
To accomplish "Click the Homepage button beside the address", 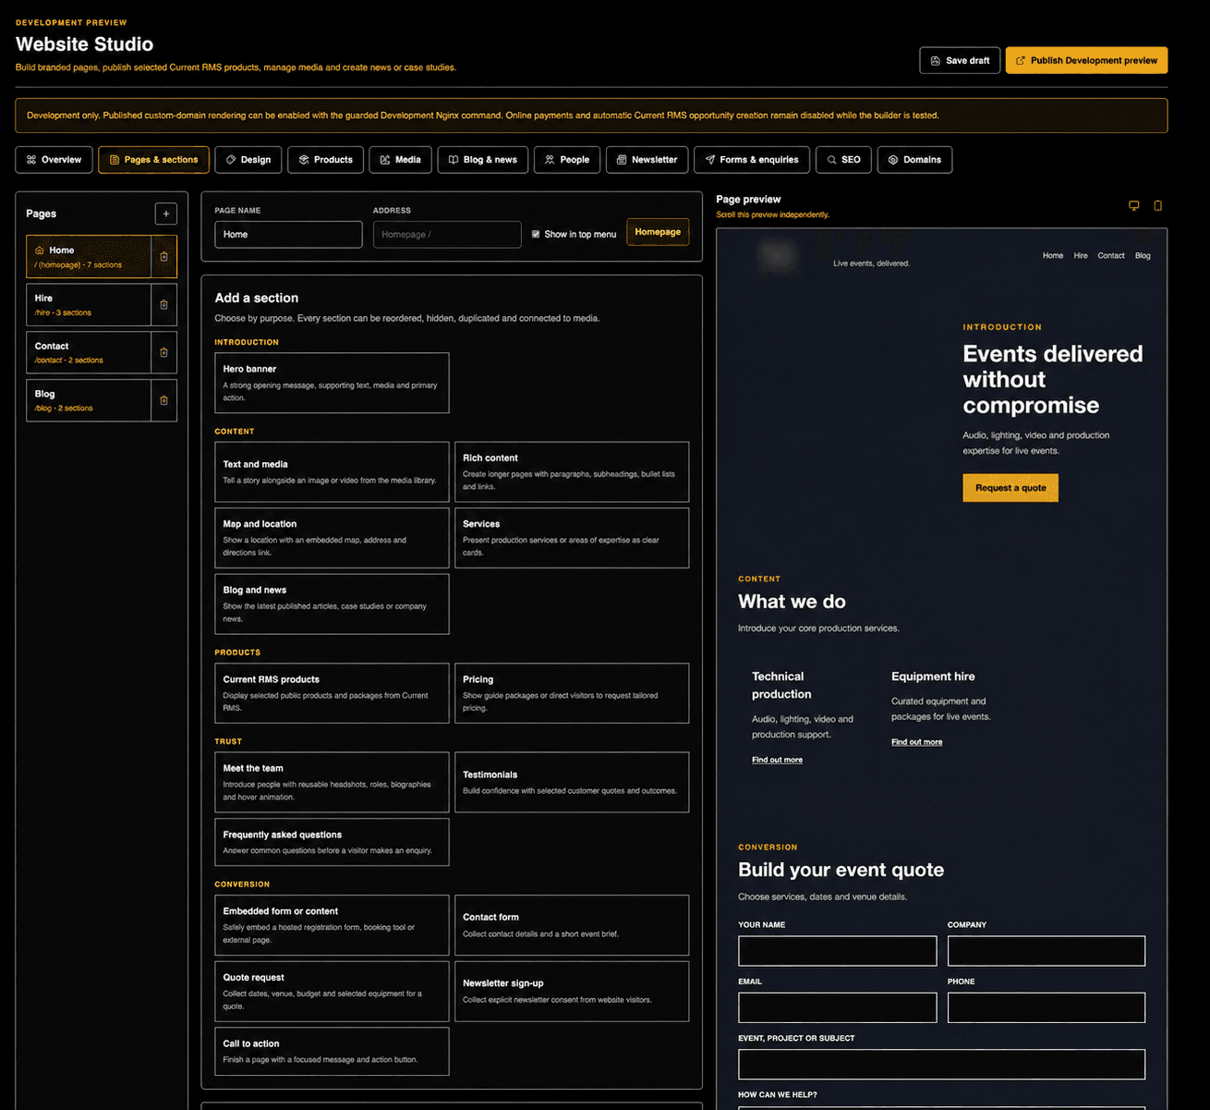I will (x=658, y=232).
